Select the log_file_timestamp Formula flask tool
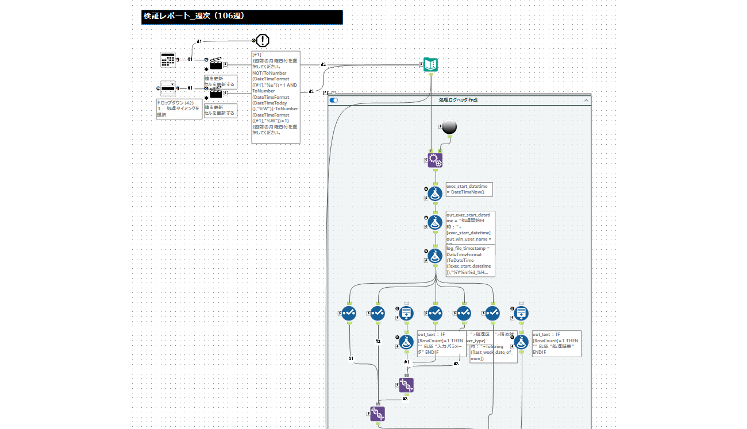Screen dimensions: 747x429 (435, 256)
